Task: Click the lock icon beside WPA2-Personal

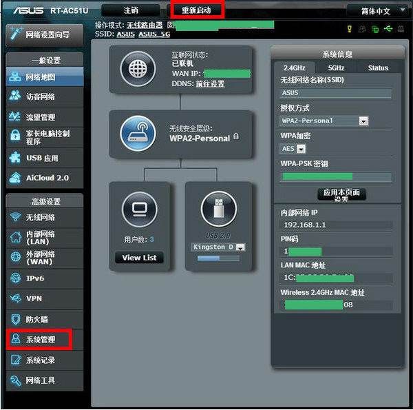Action: pyautogui.click(x=236, y=136)
